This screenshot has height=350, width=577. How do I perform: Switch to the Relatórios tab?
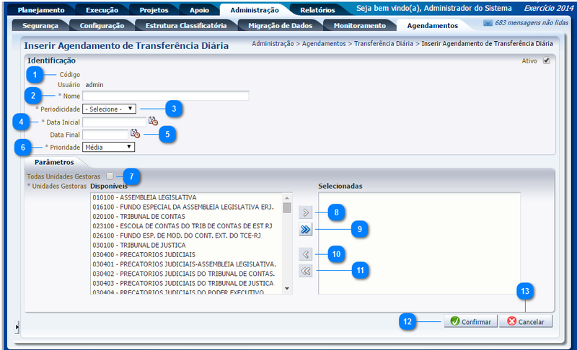317,10
